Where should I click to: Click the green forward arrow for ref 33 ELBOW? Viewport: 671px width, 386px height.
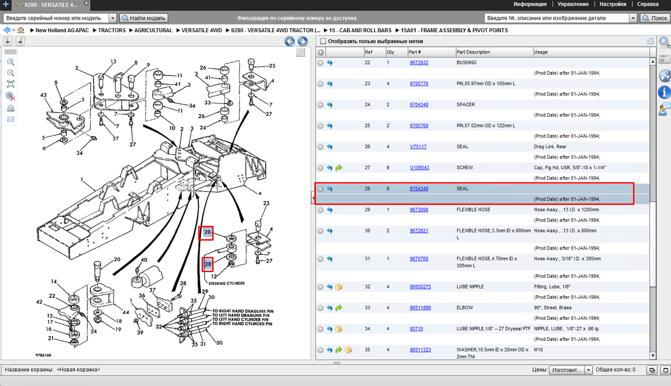click(339, 308)
